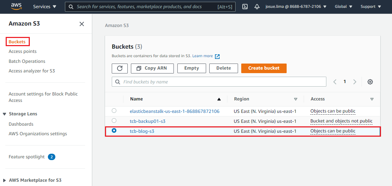The height and width of the screenshot is (186, 392).
Task: Open the notifications bell icon
Action: coord(257,6)
